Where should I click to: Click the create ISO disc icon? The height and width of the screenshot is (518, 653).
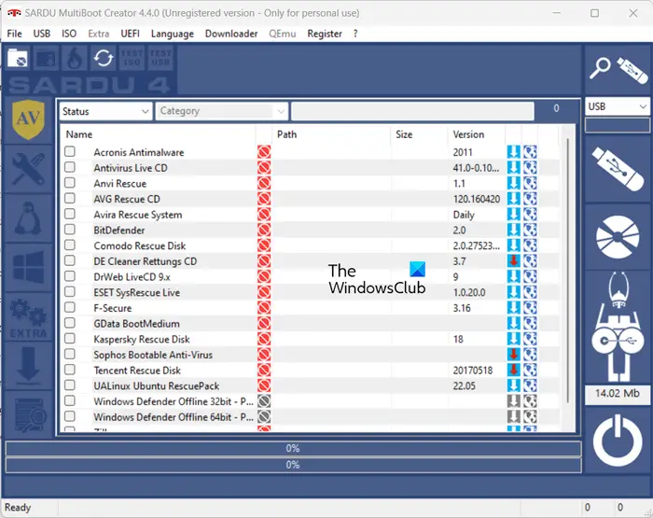pyautogui.click(x=618, y=237)
